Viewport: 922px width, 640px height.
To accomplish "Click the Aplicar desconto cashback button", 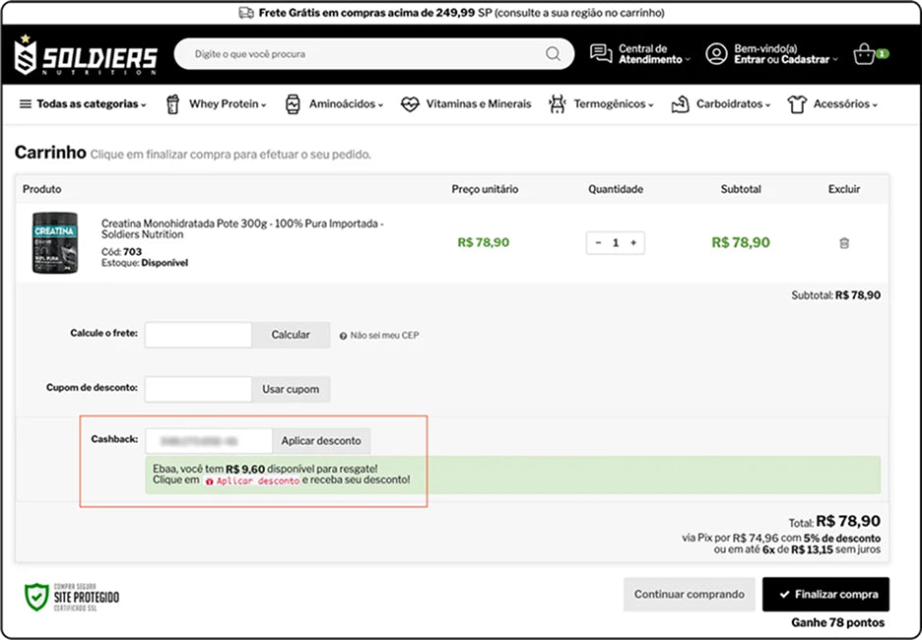I will [x=321, y=441].
